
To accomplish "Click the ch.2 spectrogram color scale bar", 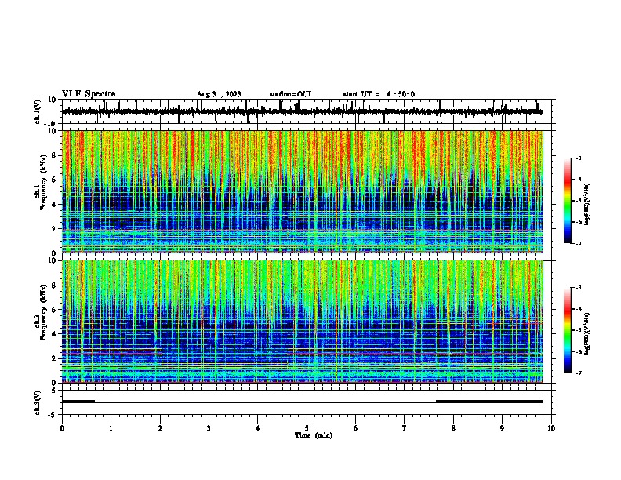I will [x=568, y=330].
